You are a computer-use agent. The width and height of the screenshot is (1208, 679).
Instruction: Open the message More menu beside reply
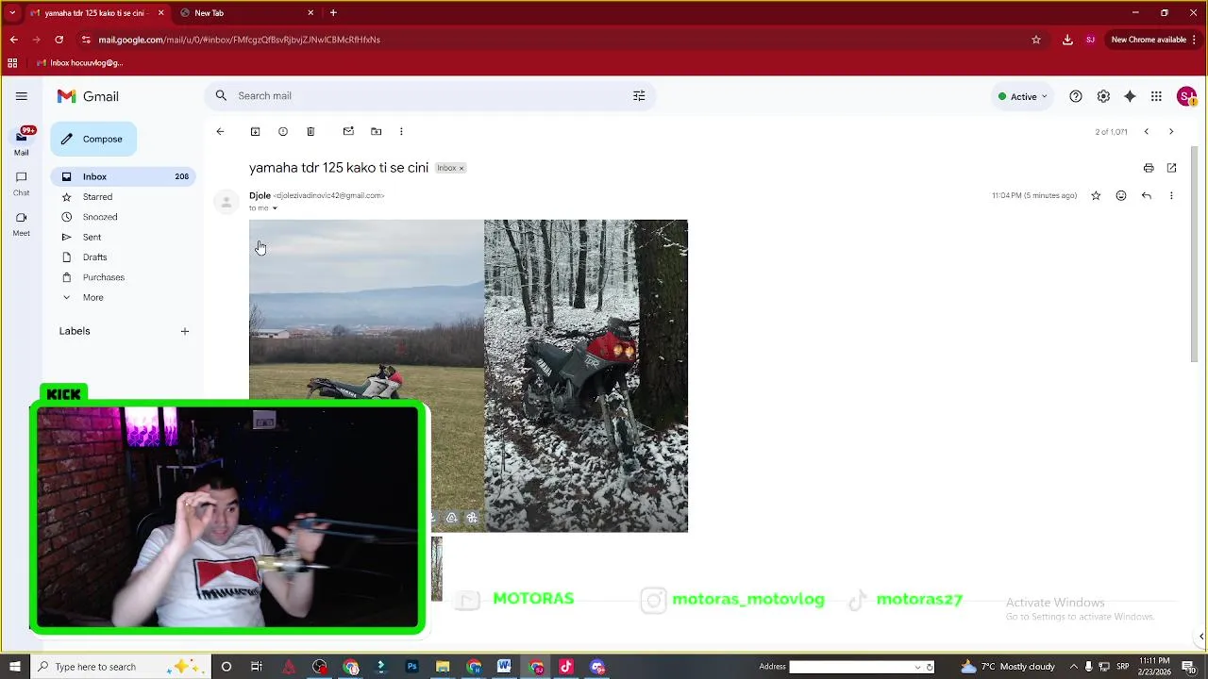point(1171,195)
